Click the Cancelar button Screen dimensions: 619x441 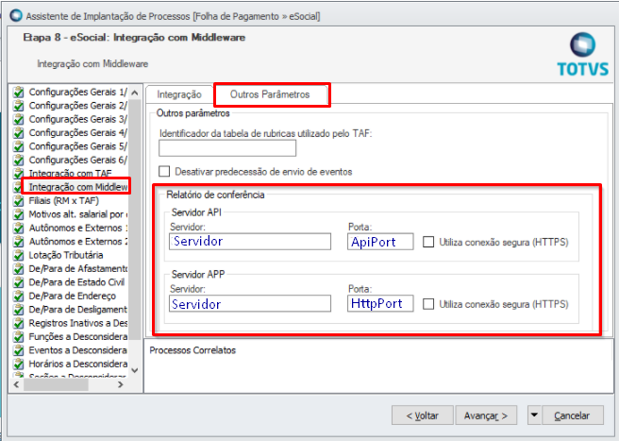[x=573, y=416]
